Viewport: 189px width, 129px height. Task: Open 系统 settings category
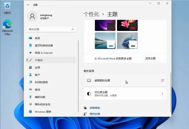click(52, 38)
